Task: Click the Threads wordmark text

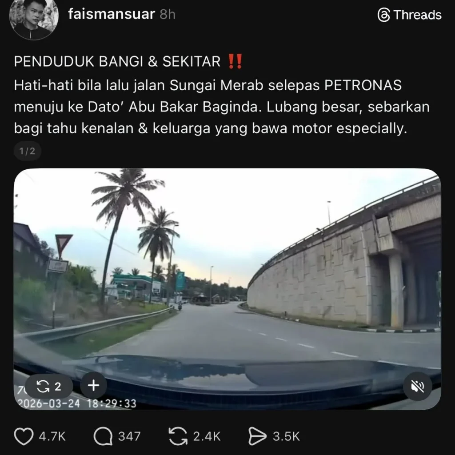Action: (x=418, y=15)
